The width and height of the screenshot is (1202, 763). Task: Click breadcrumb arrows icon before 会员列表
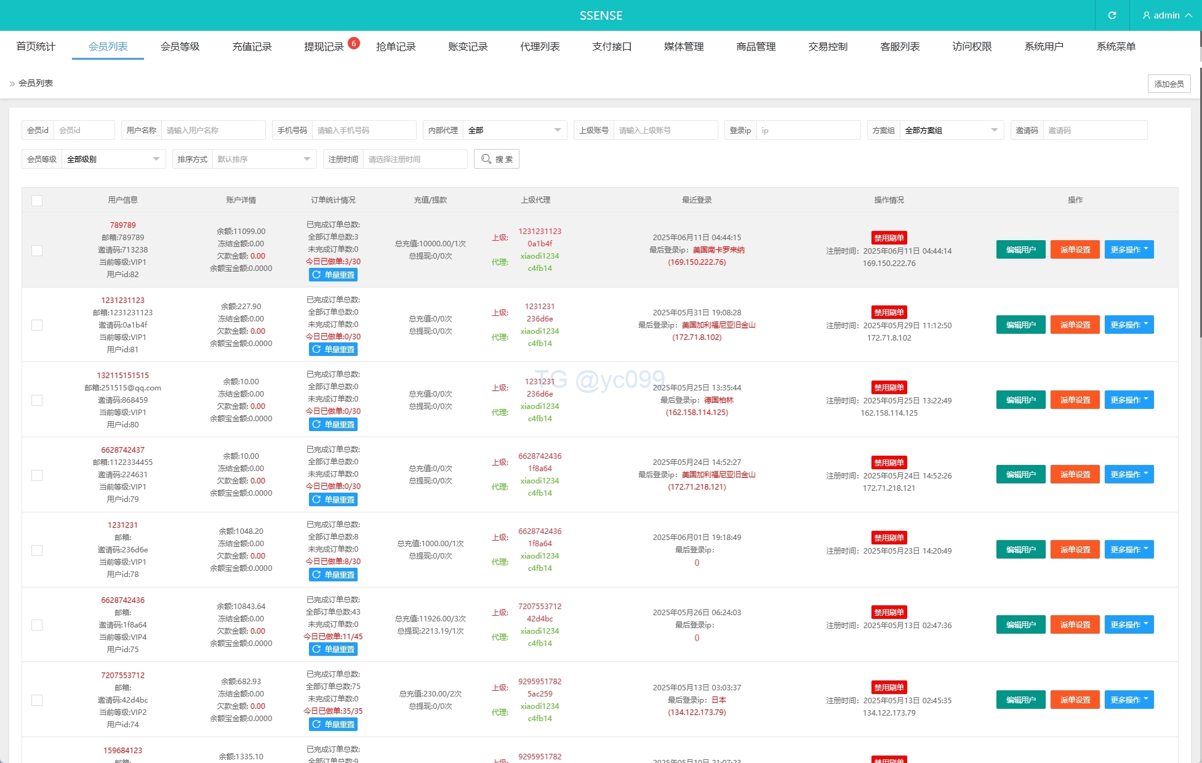coord(12,83)
